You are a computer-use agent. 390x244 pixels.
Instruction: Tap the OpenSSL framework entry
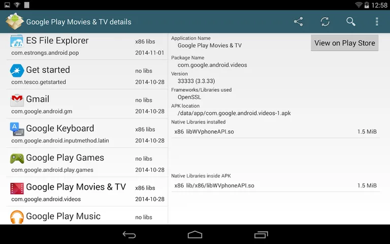coord(189,97)
